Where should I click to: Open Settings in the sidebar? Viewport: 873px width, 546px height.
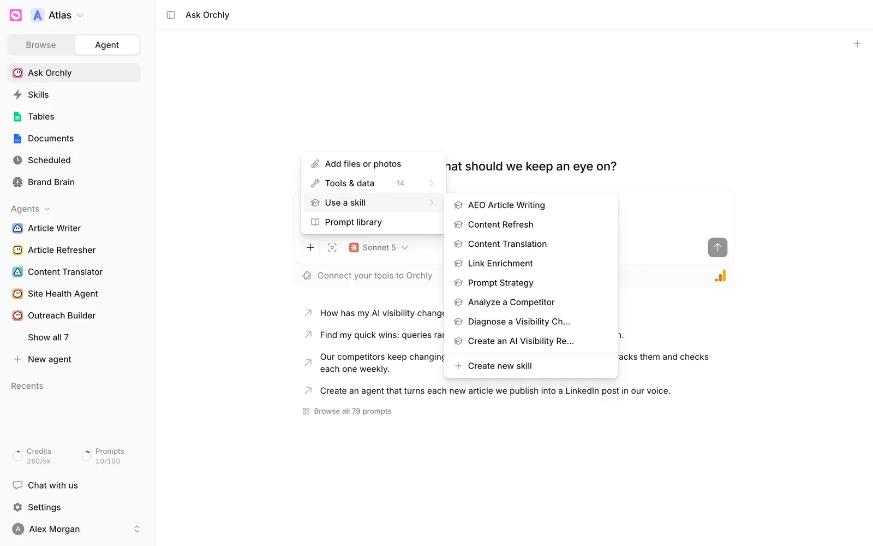(x=74, y=507)
